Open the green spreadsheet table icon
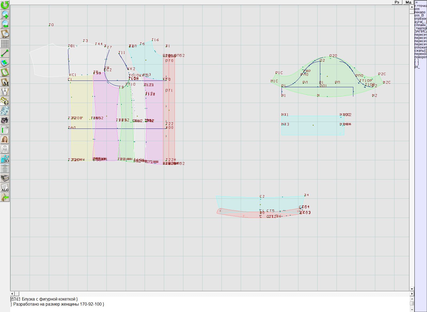Image resolution: width=427 pixels, height=312 pixels. click(5, 130)
